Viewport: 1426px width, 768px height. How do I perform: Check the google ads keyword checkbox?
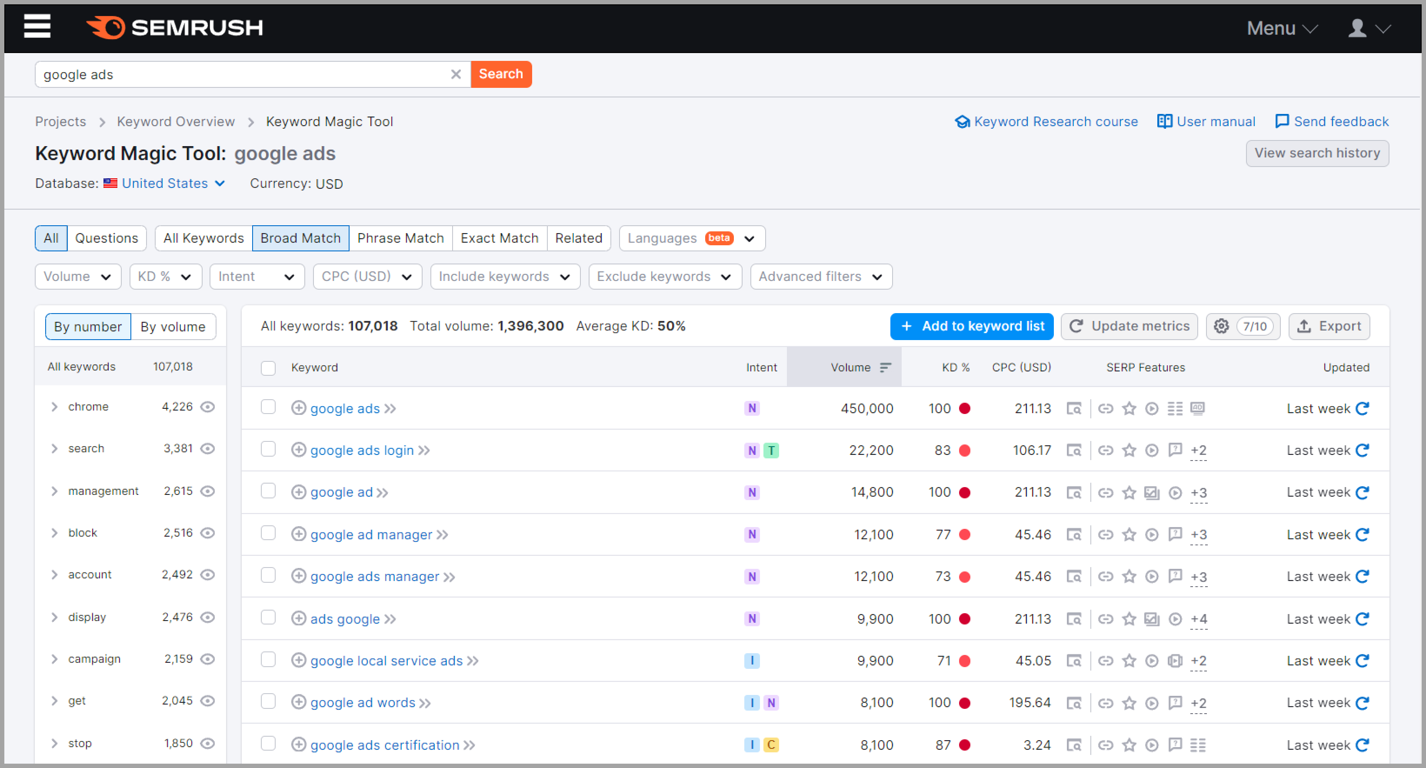tap(268, 407)
